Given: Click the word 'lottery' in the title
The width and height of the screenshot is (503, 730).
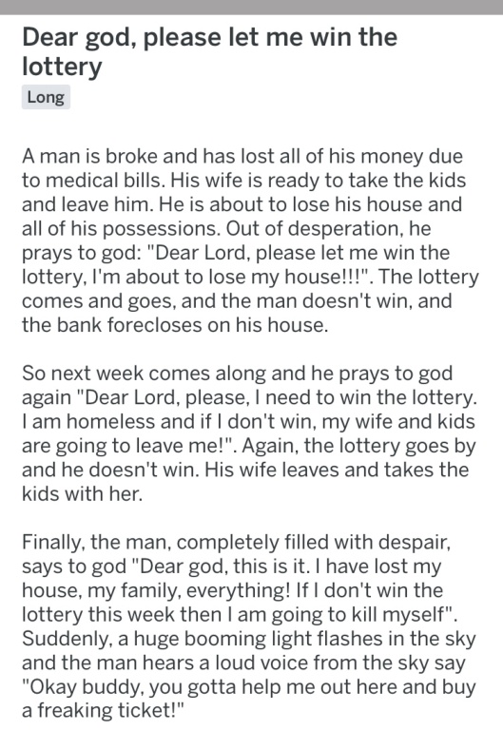Looking at the screenshot, I should pos(62,67).
